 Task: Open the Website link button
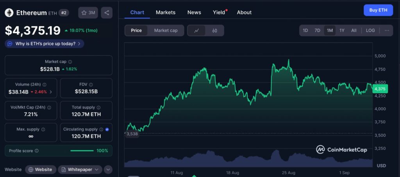pyautogui.click(x=41, y=169)
